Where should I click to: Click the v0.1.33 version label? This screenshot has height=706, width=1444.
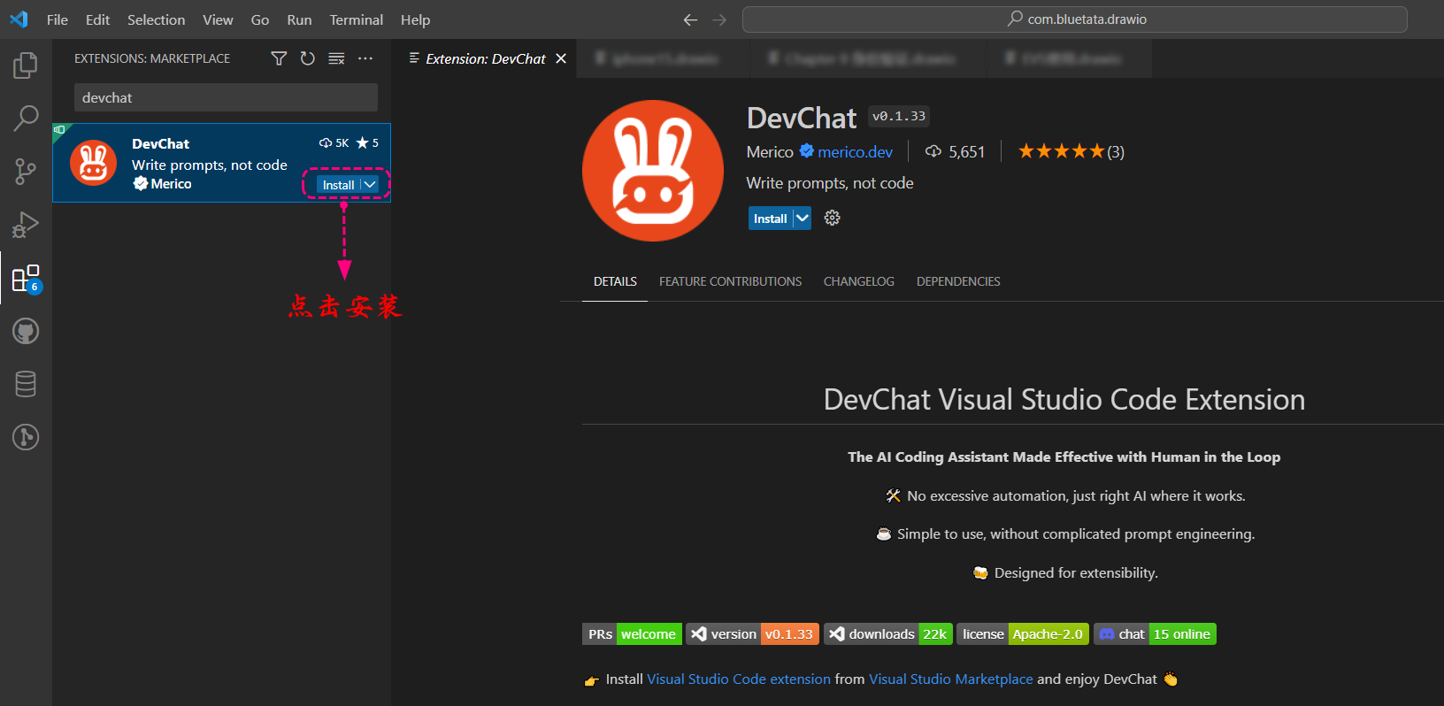click(x=899, y=116)
